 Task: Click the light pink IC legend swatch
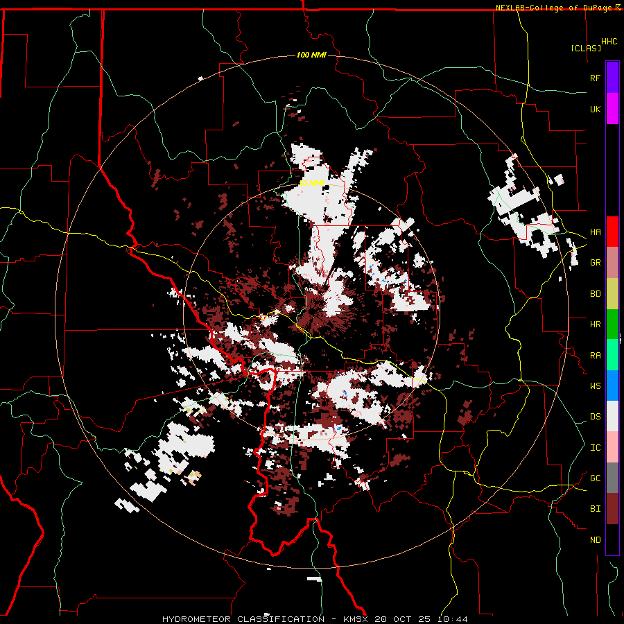612,448
